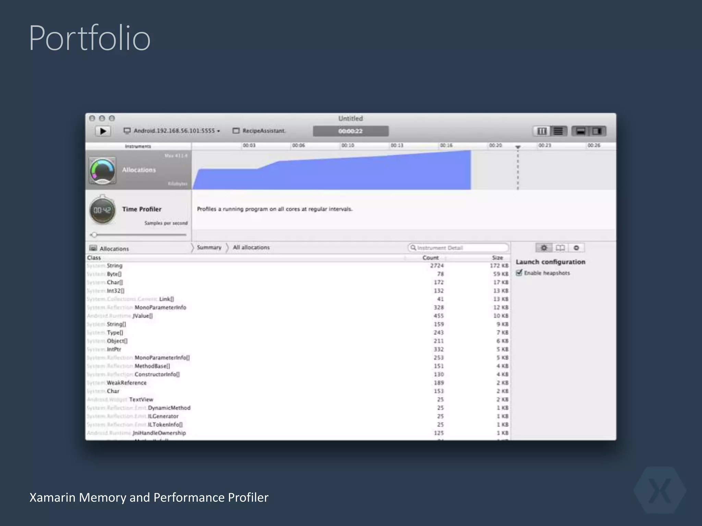Image resolution: width=702 pixels, height=526 pixels.
Task: Select the System.Int32[] row
Action: tap(298, 291)
